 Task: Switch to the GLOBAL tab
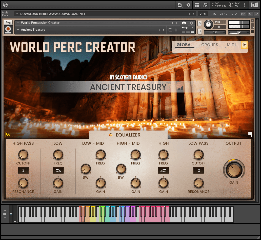click(185, 45)
